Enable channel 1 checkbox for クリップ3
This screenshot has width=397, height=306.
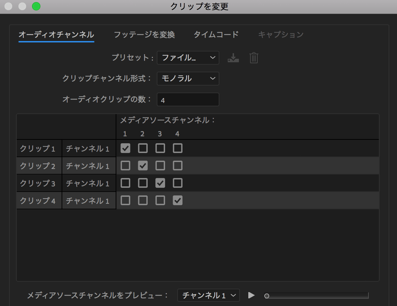(125, 183)
